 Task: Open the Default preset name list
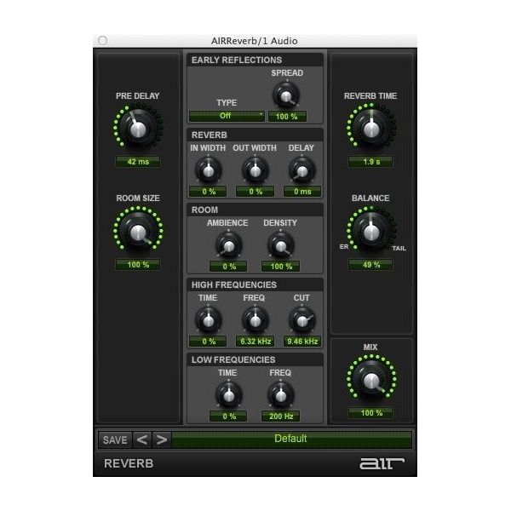(x=291, y=439)
